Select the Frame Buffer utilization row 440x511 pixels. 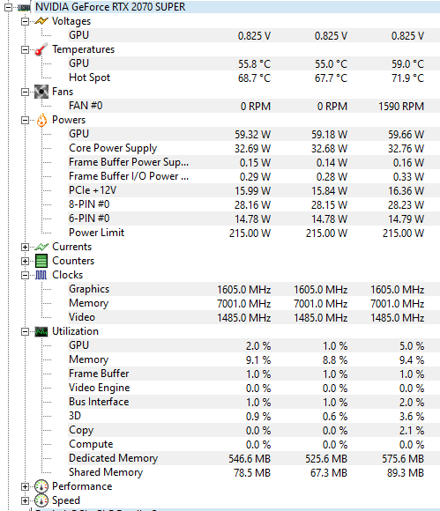point(254,374)
